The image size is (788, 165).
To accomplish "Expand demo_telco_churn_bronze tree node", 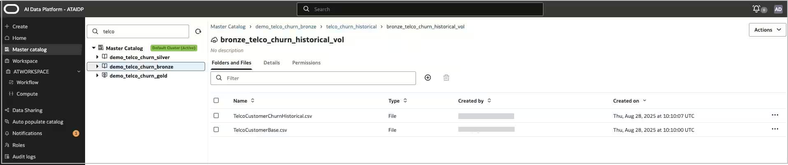I will pos(97,66).
